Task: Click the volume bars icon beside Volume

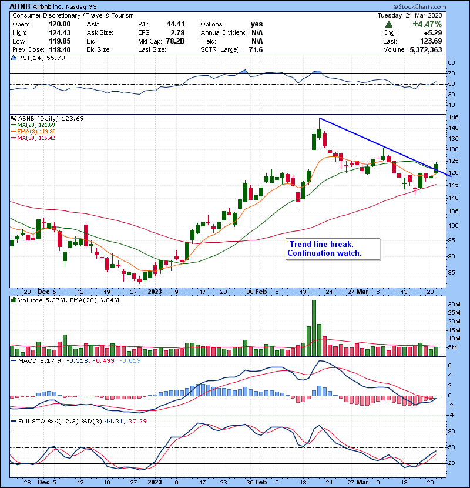Action: click(x=14, y=300)
